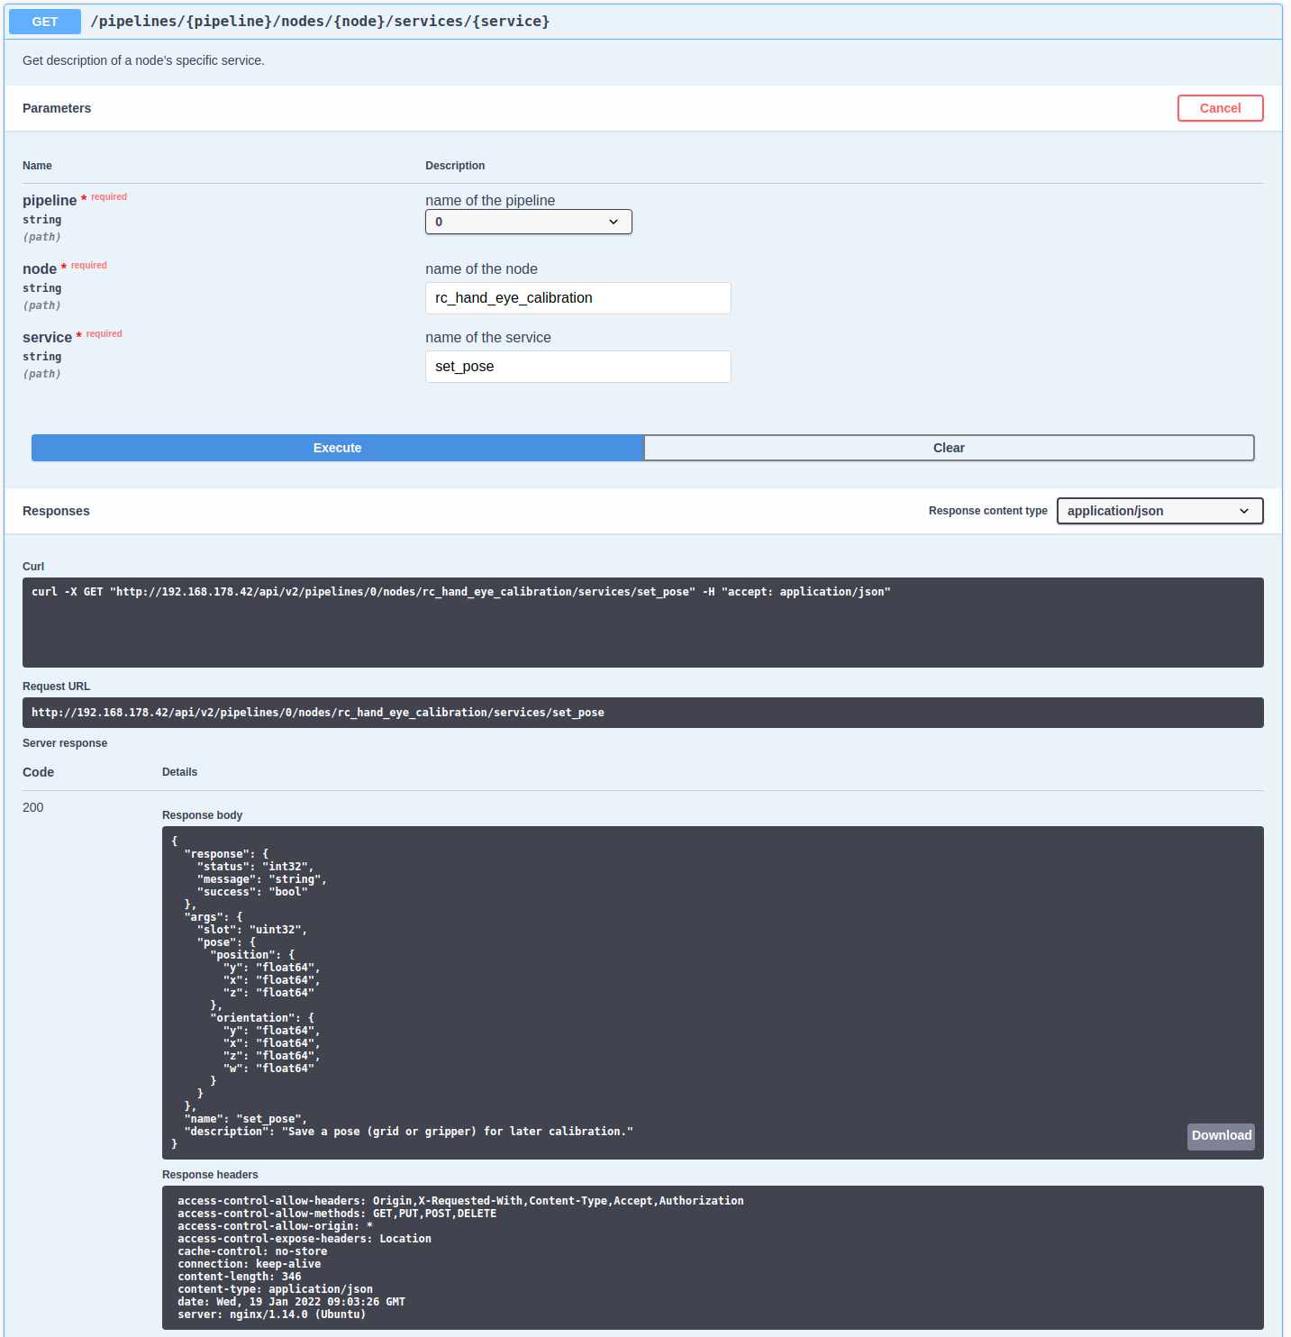Image resolution: width=1291 pixels, height=1337 pixels.
Task: Click the Responses section header
Action: pos(55,511)
